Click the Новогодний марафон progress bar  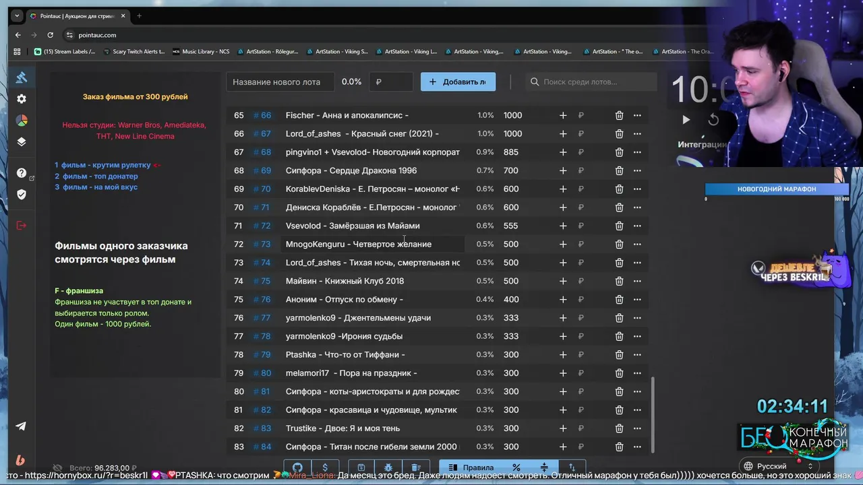(777, 189)
